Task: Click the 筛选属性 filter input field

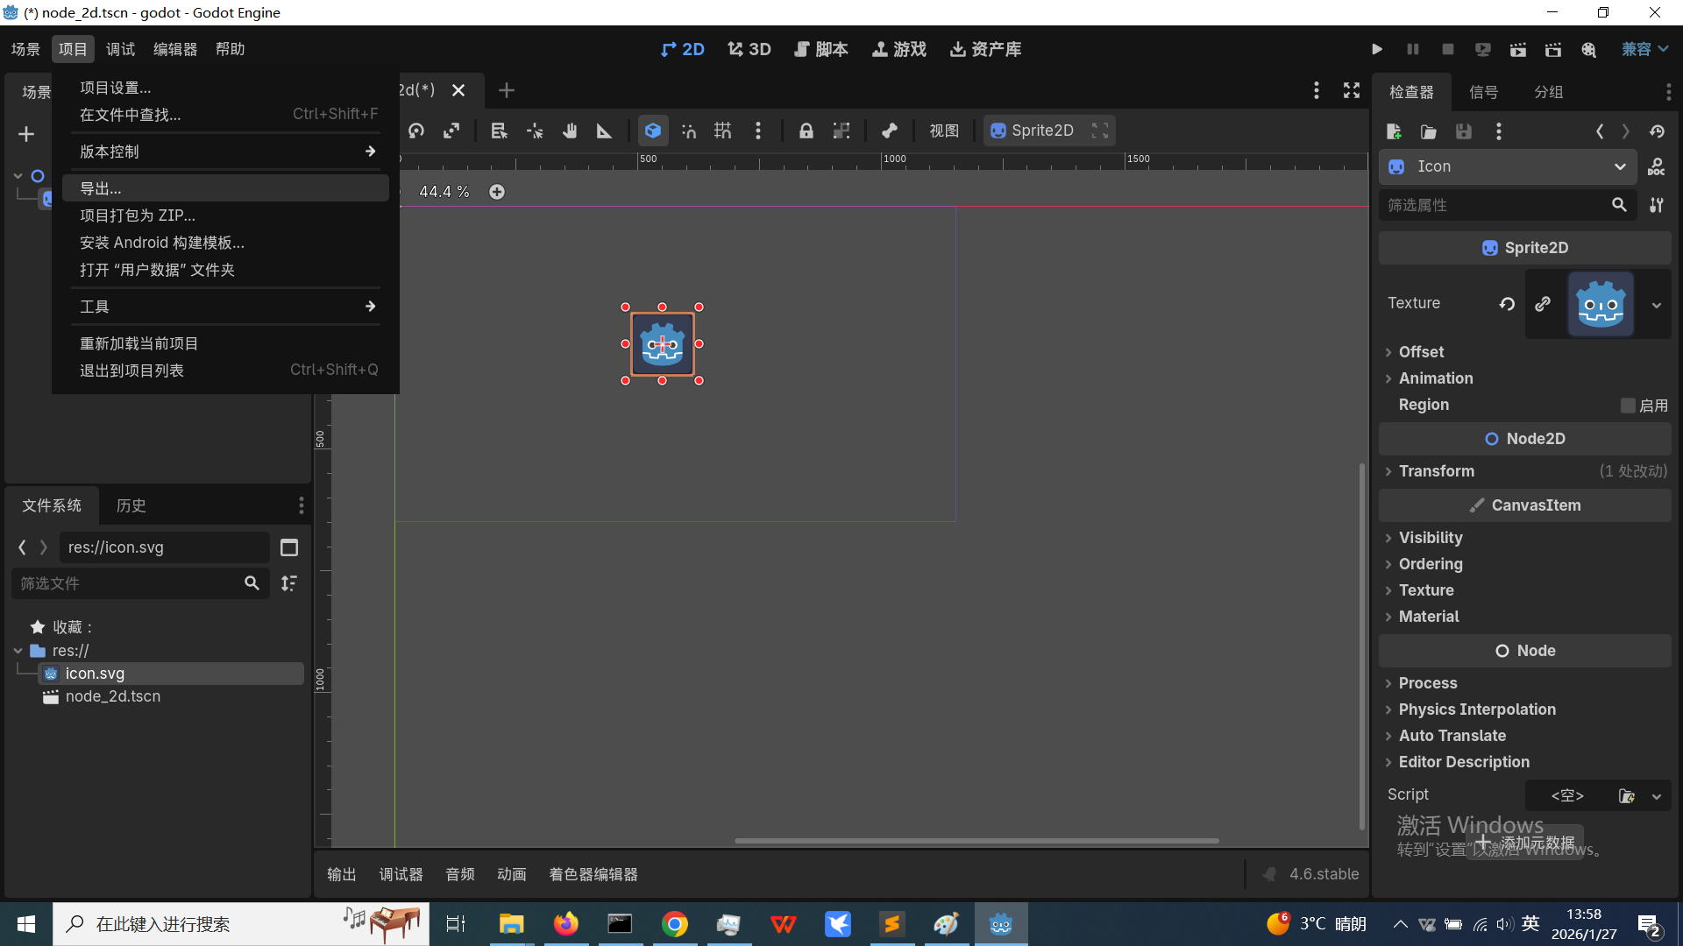Action: tap(1490, 205)
